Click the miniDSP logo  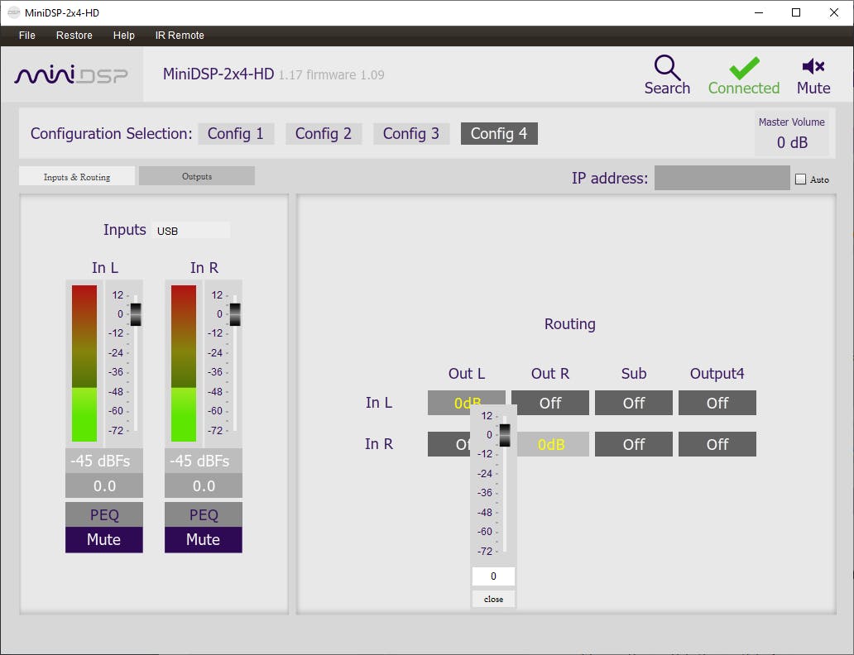click(71, 74)
